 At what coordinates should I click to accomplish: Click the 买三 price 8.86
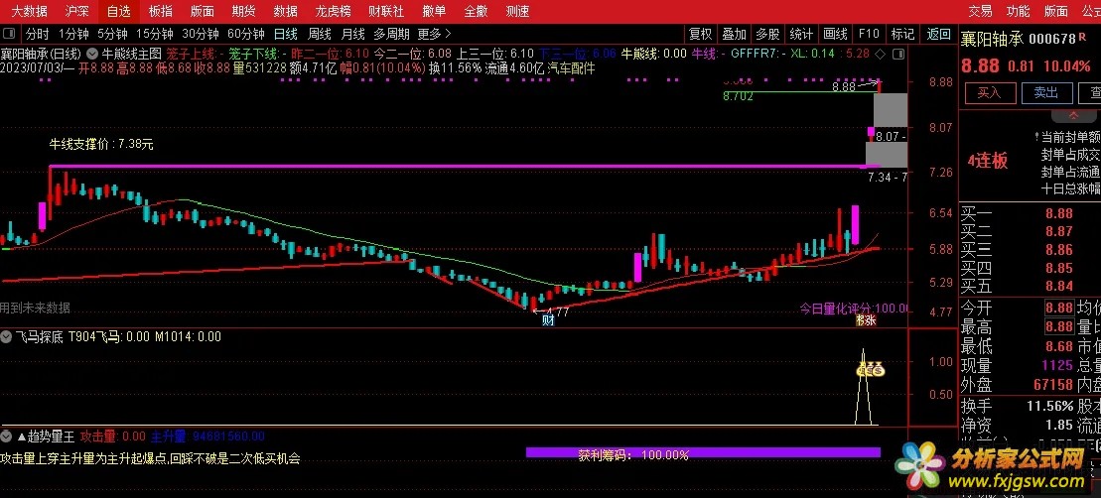click(x=1059, y=250)
